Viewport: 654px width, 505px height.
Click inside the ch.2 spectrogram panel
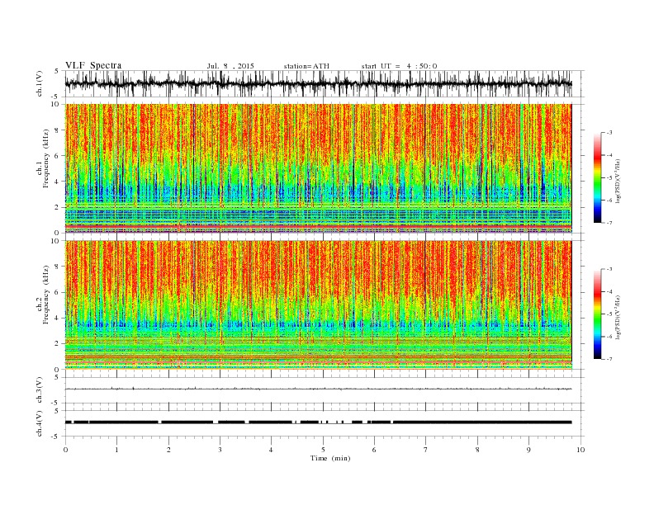(318, 305)
